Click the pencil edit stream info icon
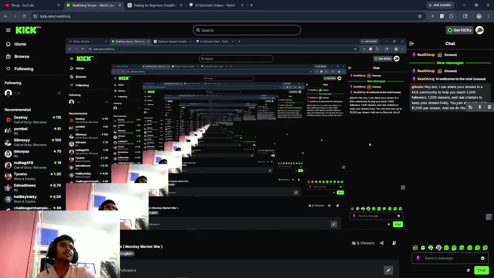This screenshot has height=278, width=494. coord(388,270)
